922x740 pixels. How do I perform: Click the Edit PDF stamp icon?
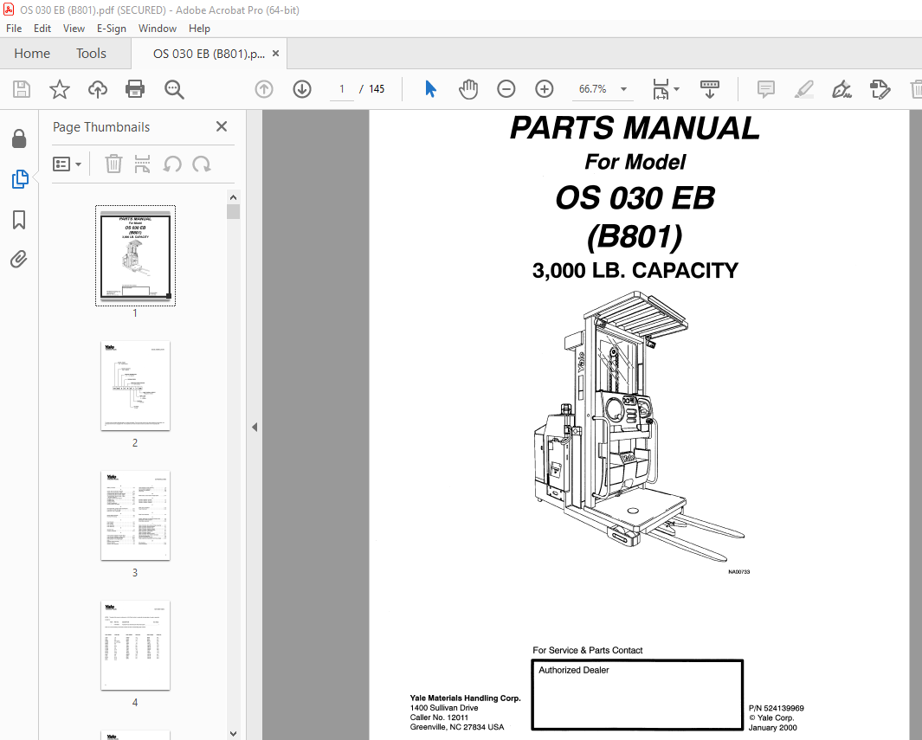click(x=880, y=89)
